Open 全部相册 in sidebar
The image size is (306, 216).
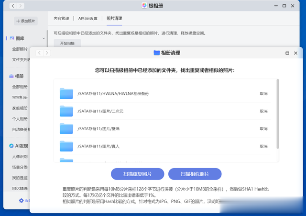coord(20,87)
